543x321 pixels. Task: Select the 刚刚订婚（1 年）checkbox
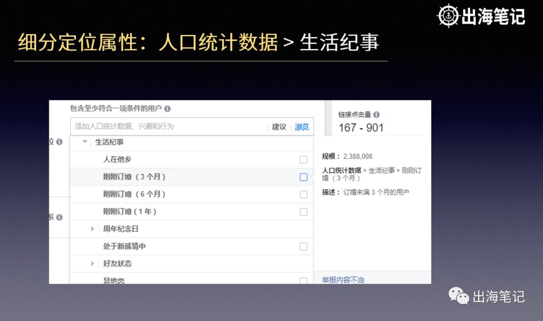pos(304,211)
